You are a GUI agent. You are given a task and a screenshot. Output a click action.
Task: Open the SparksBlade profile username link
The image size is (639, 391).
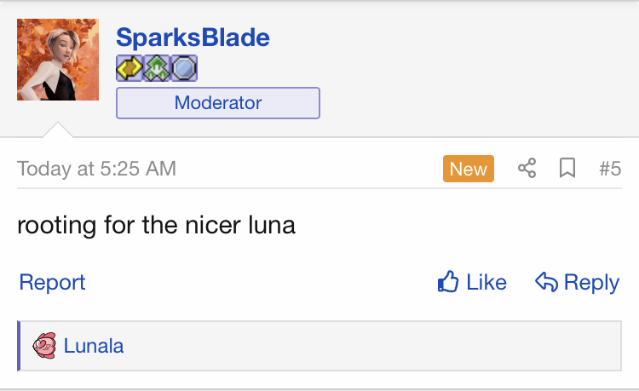(x=193, y=37)
